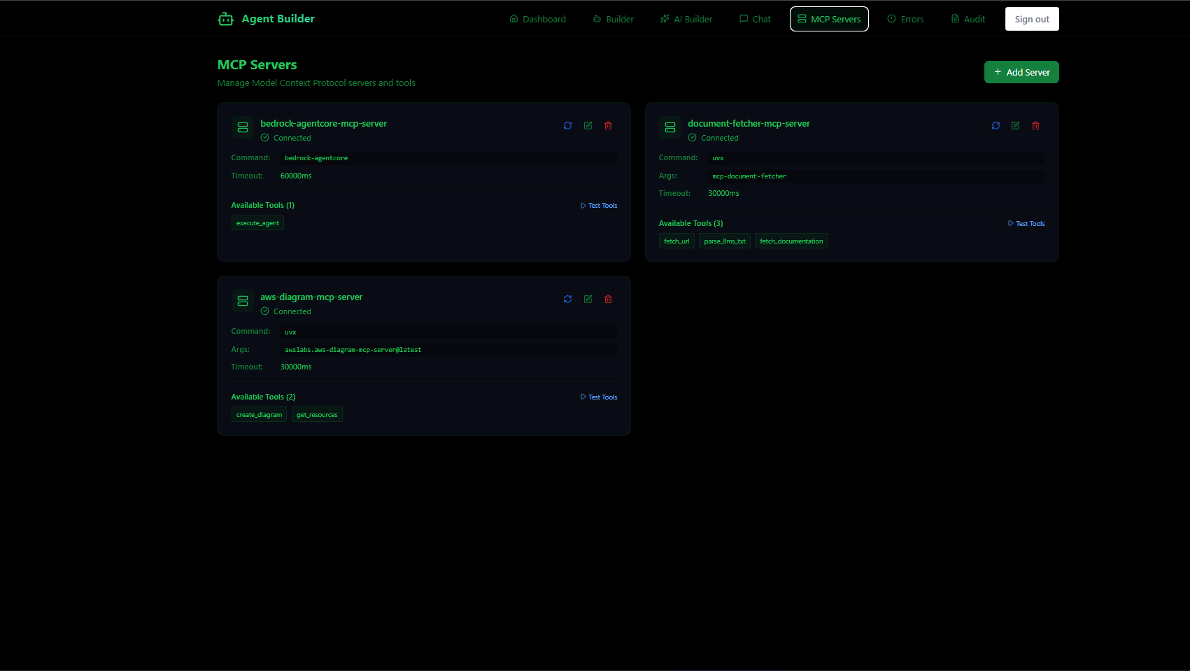Click the fetch_documentation tool tag
Viewport: 1190px width, 671px height.
[x=791, y=241]
